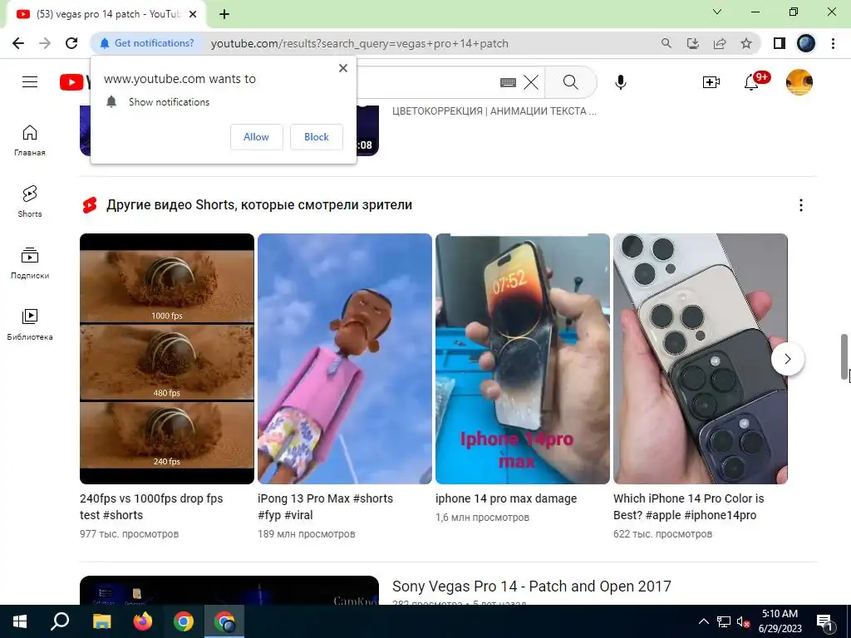Allow YouTube notifications
851x638 pixels.
[256, 137]
